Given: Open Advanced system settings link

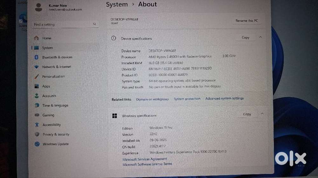Looking at the screenshot, I should [x=225, y=99].
